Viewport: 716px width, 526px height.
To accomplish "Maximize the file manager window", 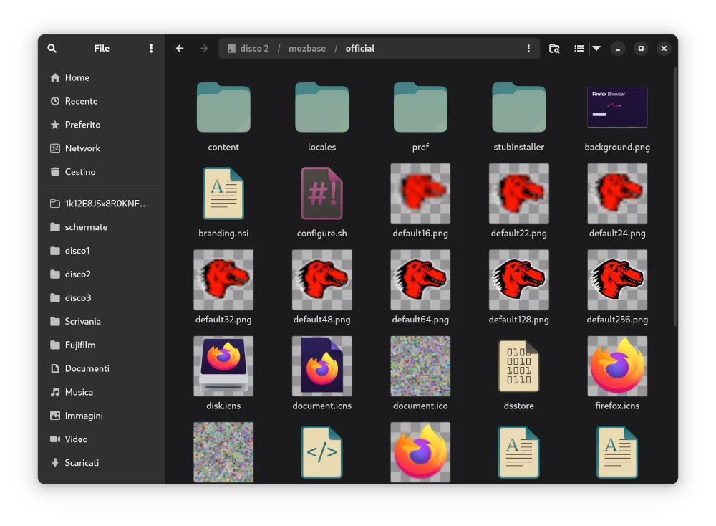I will point(641,49).
